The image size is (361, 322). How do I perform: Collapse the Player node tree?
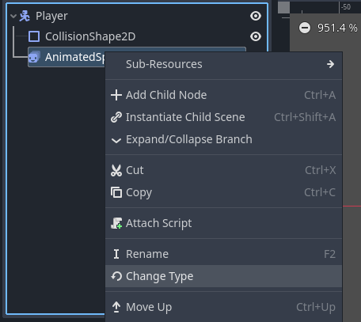(x=13, y=16)
